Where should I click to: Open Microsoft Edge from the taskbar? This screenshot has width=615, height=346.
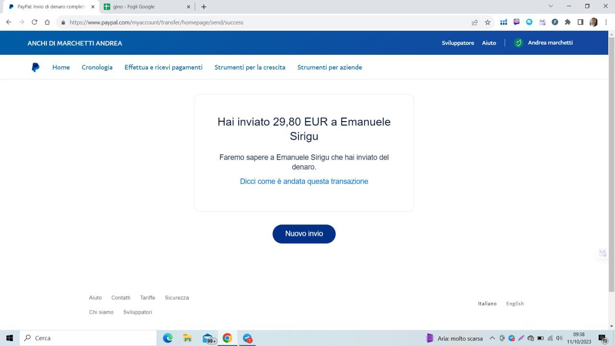click(168, 338)
